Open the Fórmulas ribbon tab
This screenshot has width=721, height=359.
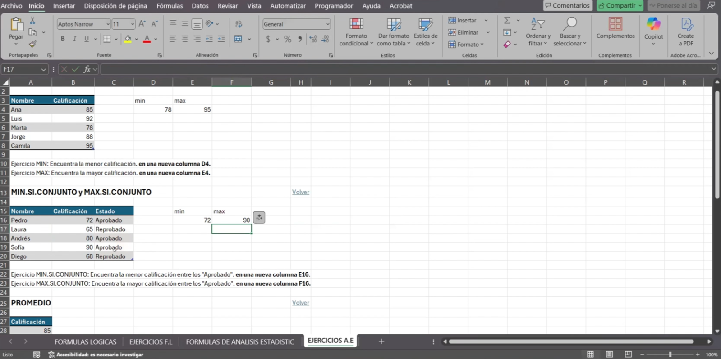[x=170, y=6]
